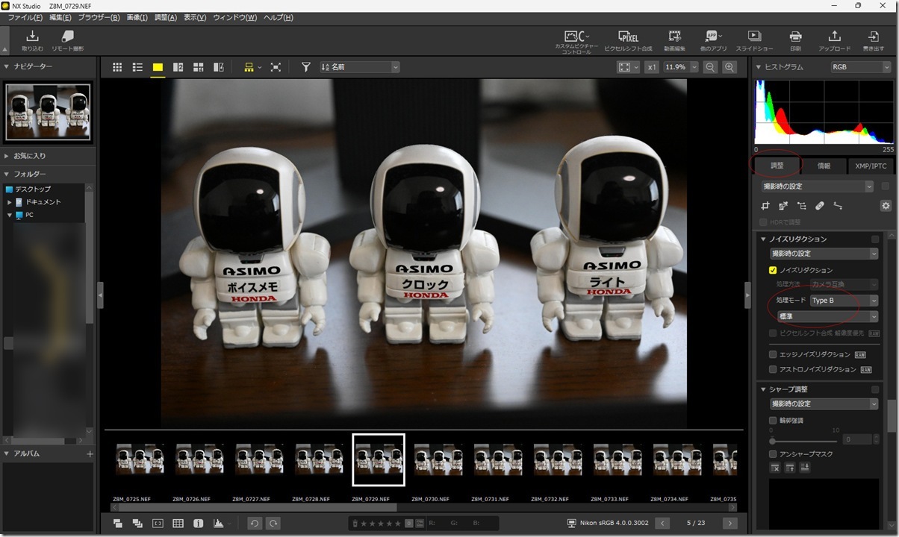Click the x1 actual size button

point(652,67)
